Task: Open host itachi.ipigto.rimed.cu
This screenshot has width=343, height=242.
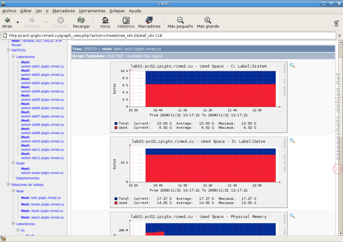Action: click(42, 211)
